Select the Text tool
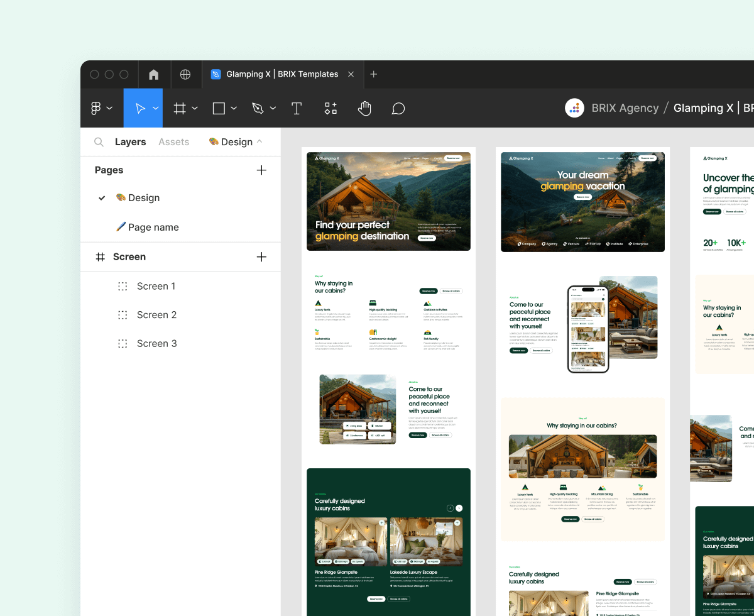Screen dimensions: 754x616 [296, 108]
